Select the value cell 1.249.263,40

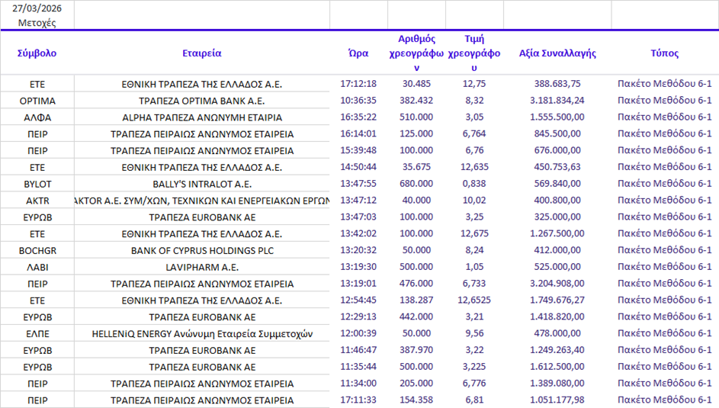pyautogui.click(x=557, y=350)
